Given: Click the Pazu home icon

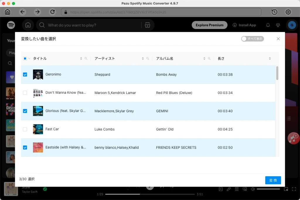Looking at the screenshot, I should [x=7, y=12].
